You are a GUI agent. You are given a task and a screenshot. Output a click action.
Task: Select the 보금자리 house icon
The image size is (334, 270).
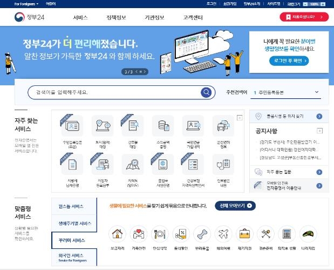click(x=118, y=234)
